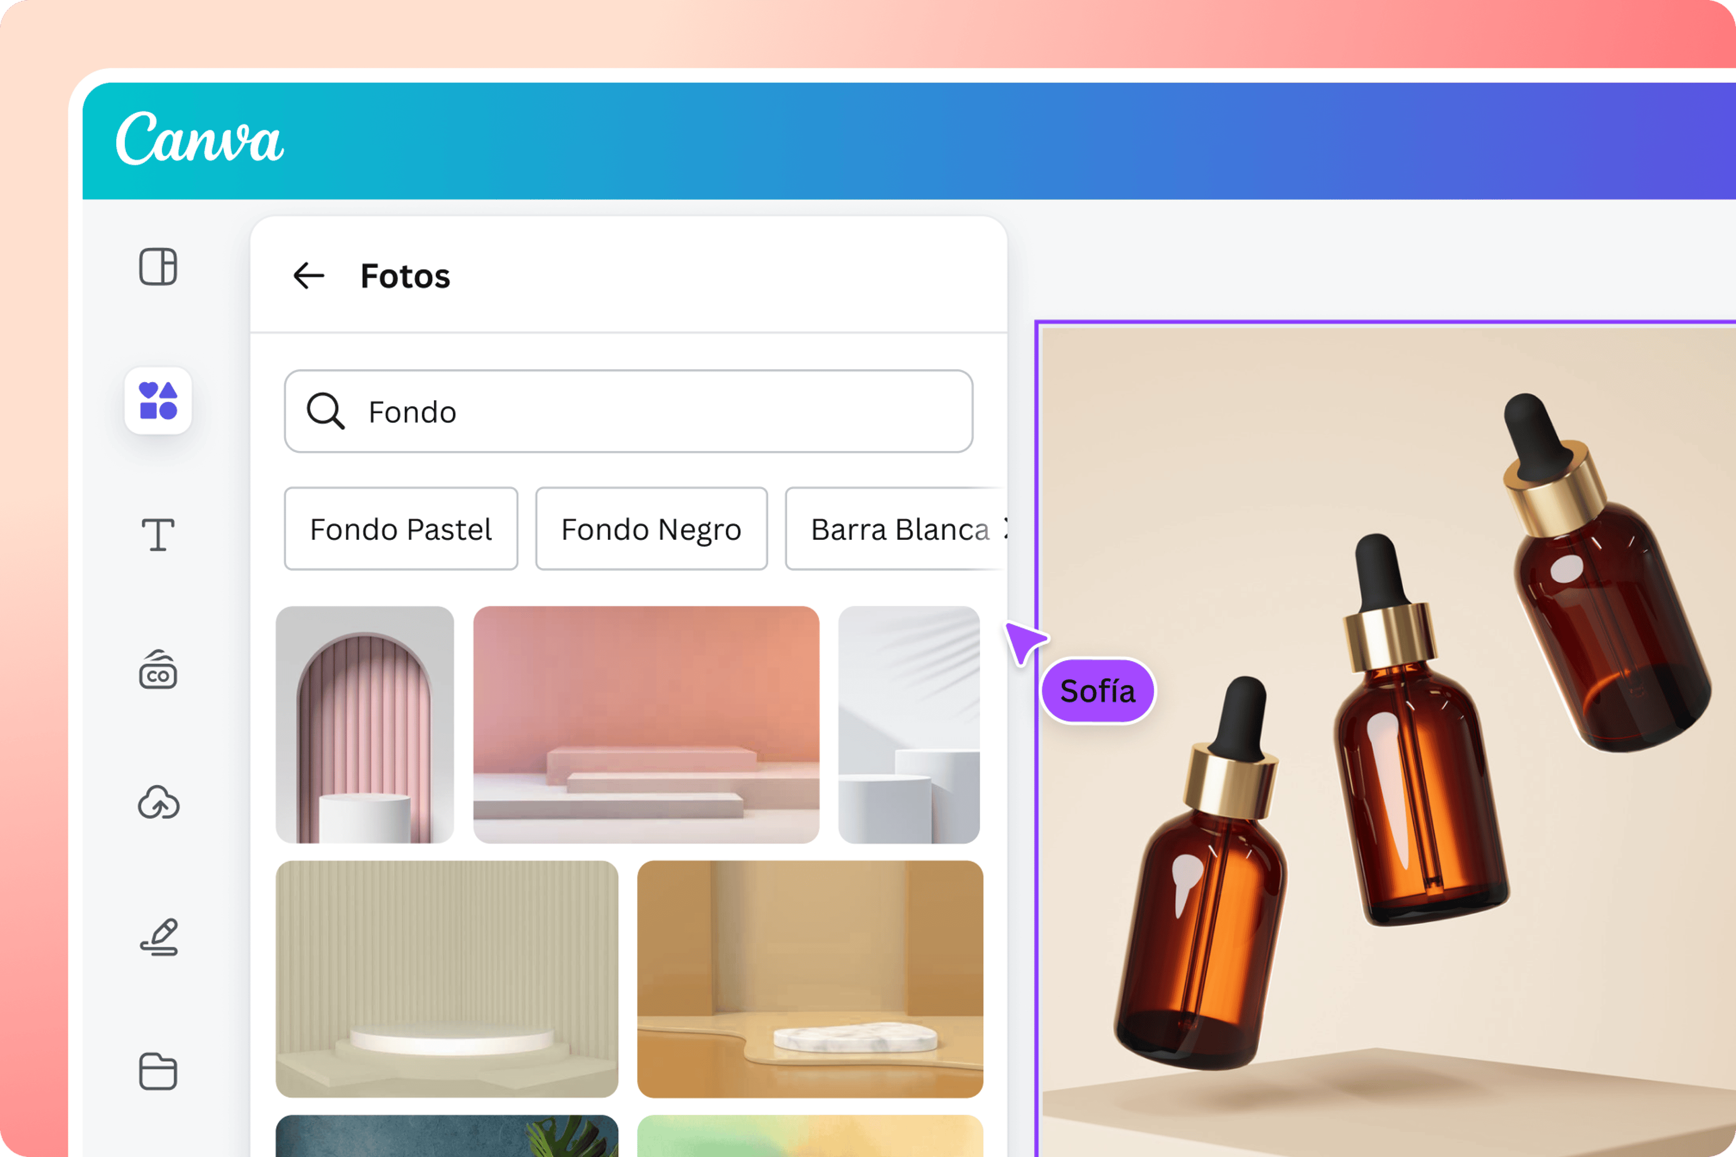Viewport: 1736px width, 1157px height.
Task: Select the green-yellow gradient photo
Action: point(811,1136)
